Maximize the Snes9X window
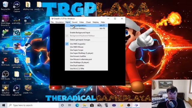The height and width of the screenshot is (108, 192). (115, 19)
